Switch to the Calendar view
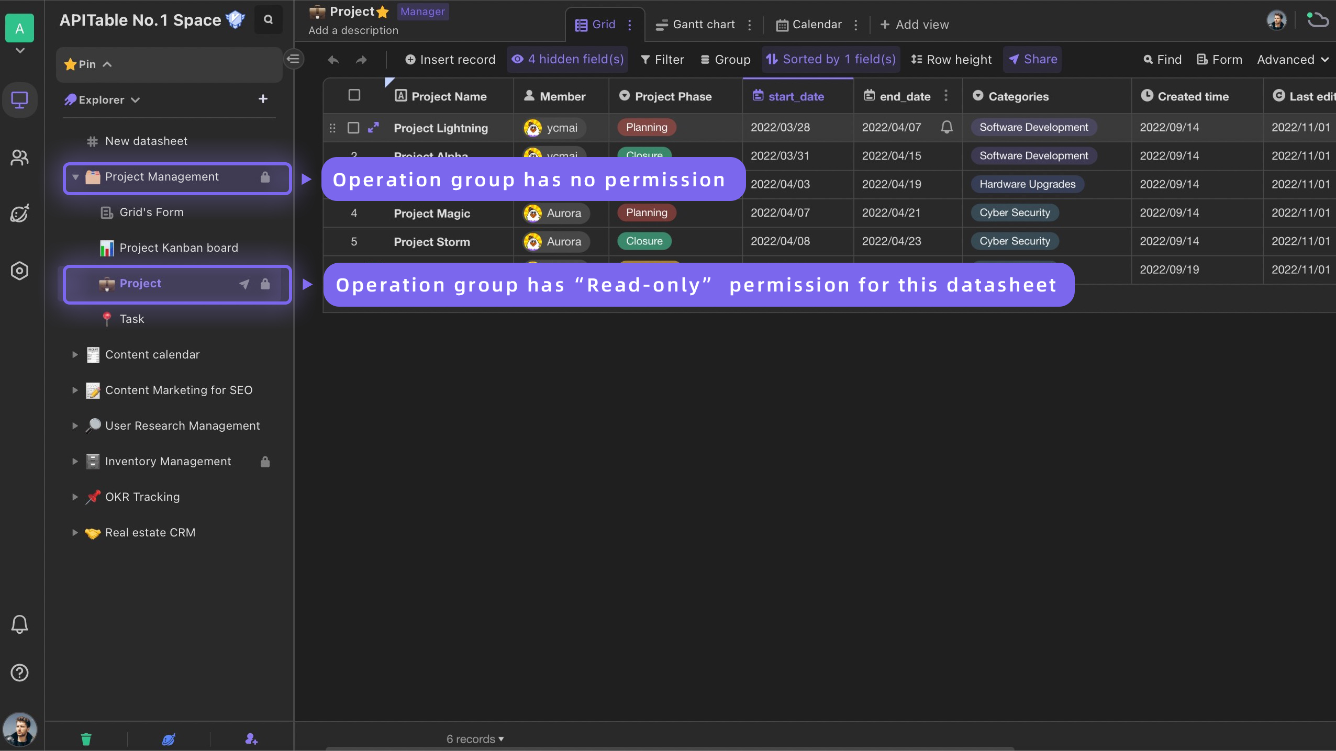The height and width of the screenshot is (751, 1336). (808, 25)
